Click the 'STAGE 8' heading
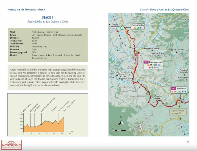This screenshot has width=197, height=151. pos(48,17)
